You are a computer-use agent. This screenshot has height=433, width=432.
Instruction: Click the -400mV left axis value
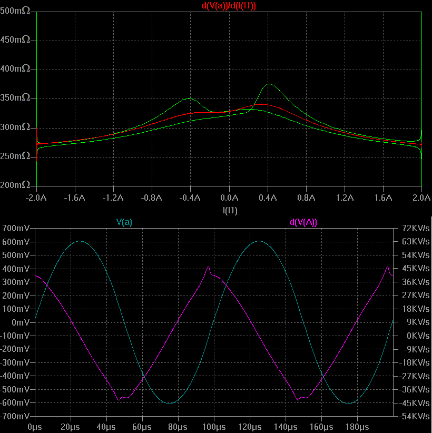point(15,376)
